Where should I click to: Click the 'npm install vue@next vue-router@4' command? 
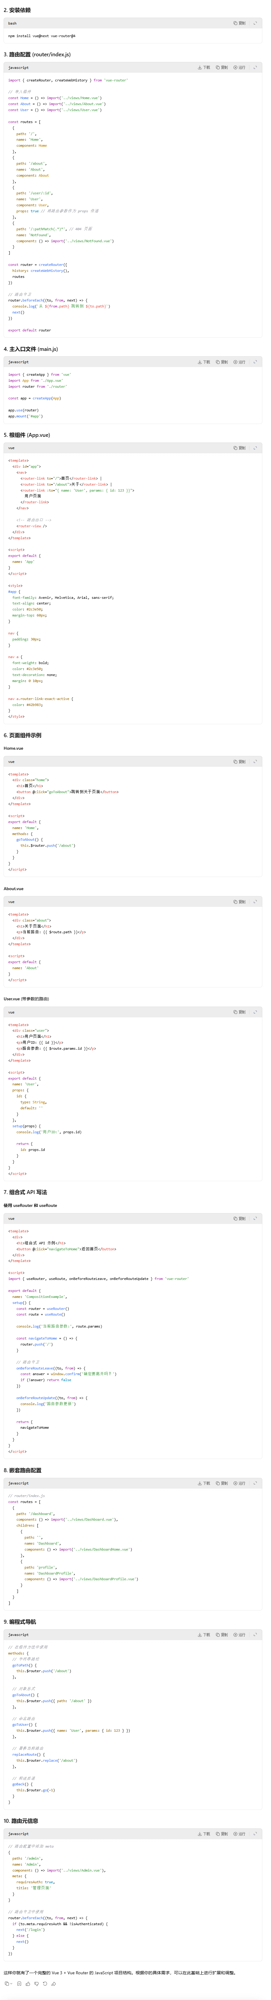pos(42,36)
